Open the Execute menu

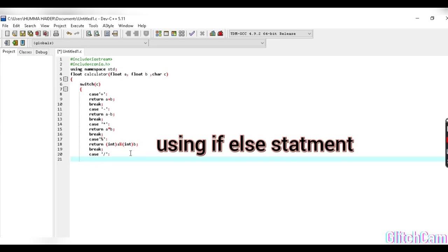[x=77, y=26]
